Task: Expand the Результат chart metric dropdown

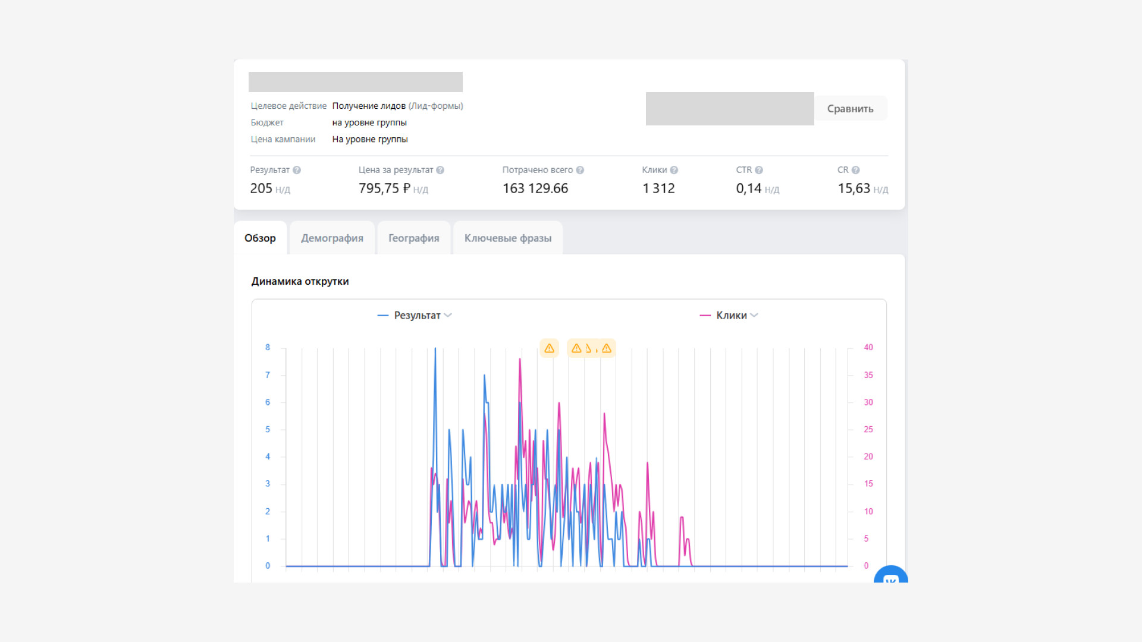Action: [448, 316]
